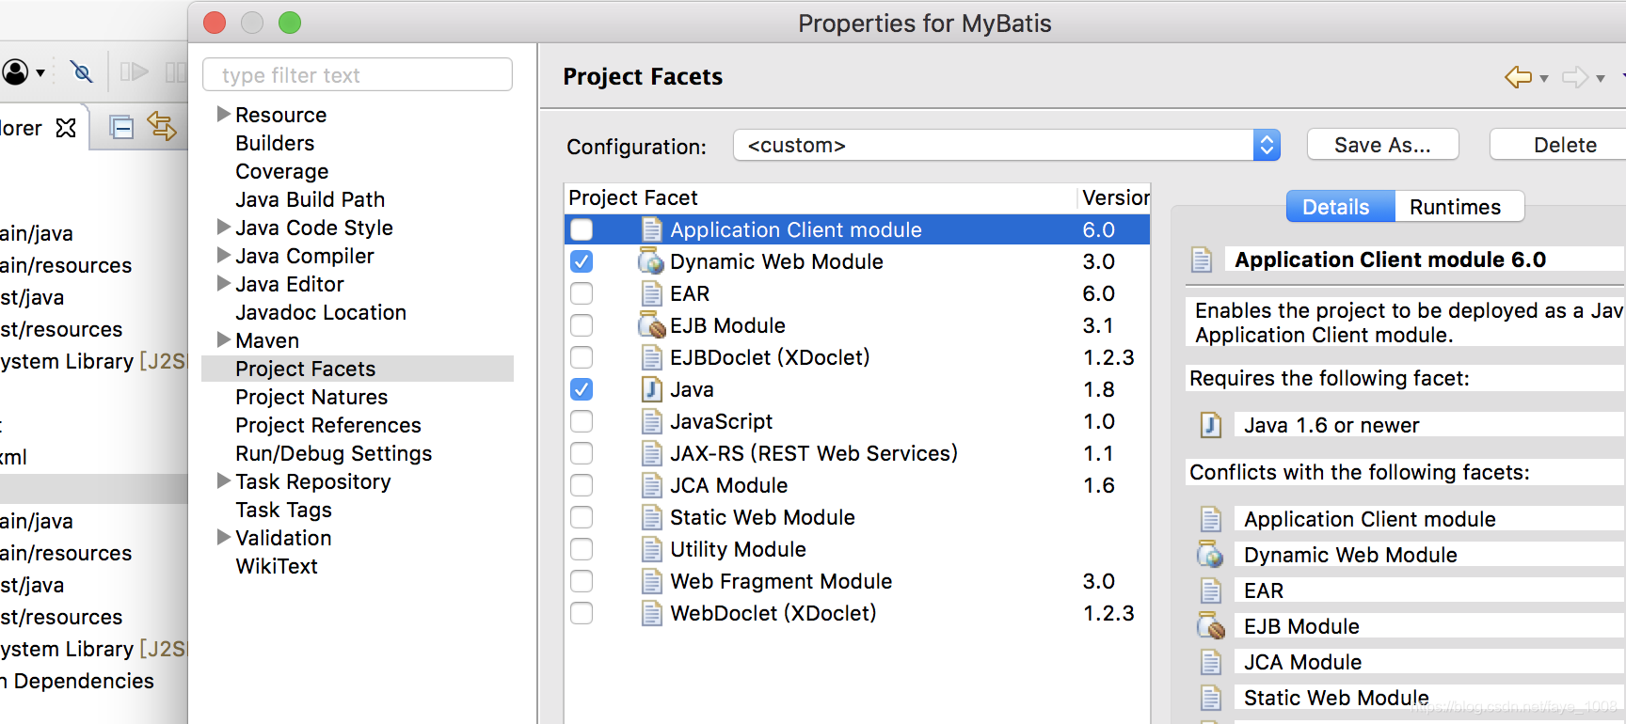Screen dimensions: 1626x724
Task: Uncheck the Dynamic Web Module checkbox
Action: [582, 261]
